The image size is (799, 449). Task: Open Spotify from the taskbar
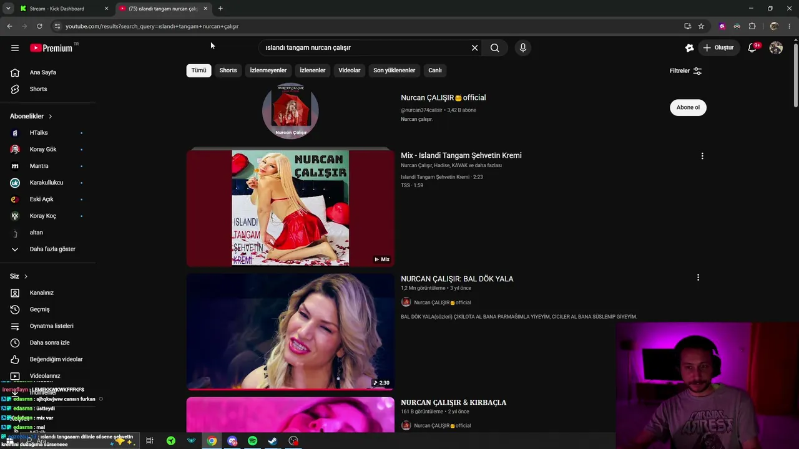pyautogui.click(x=252, y=441)
